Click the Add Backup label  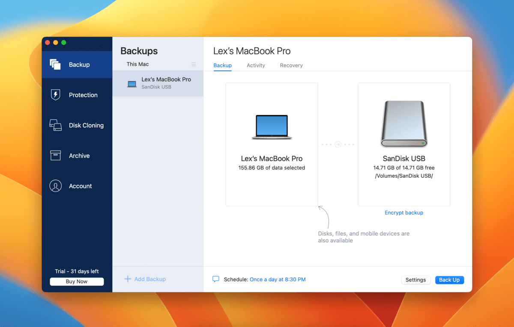(x=150, y=279)
